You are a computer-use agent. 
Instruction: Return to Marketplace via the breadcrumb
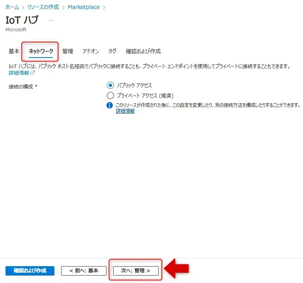coord(83,7)
